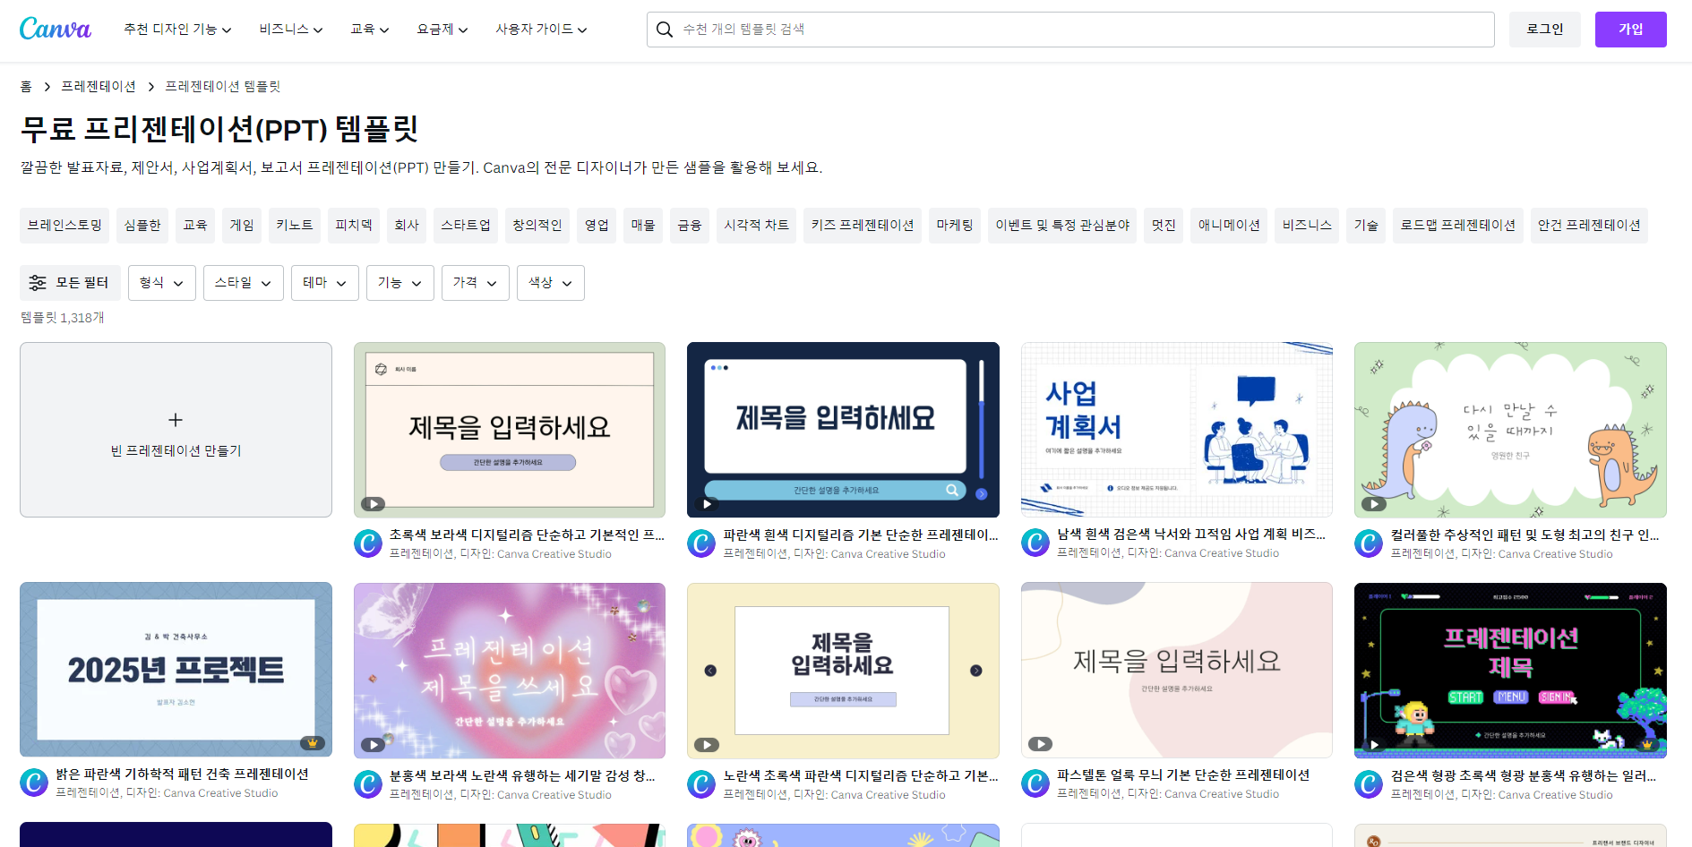Expand the 가격 filter dropdown

475,282
